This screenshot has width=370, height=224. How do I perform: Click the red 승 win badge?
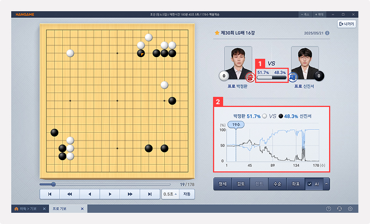coord(250,77)
